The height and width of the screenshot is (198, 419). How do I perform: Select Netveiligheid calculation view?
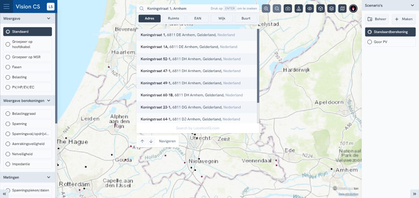point(28,154)
